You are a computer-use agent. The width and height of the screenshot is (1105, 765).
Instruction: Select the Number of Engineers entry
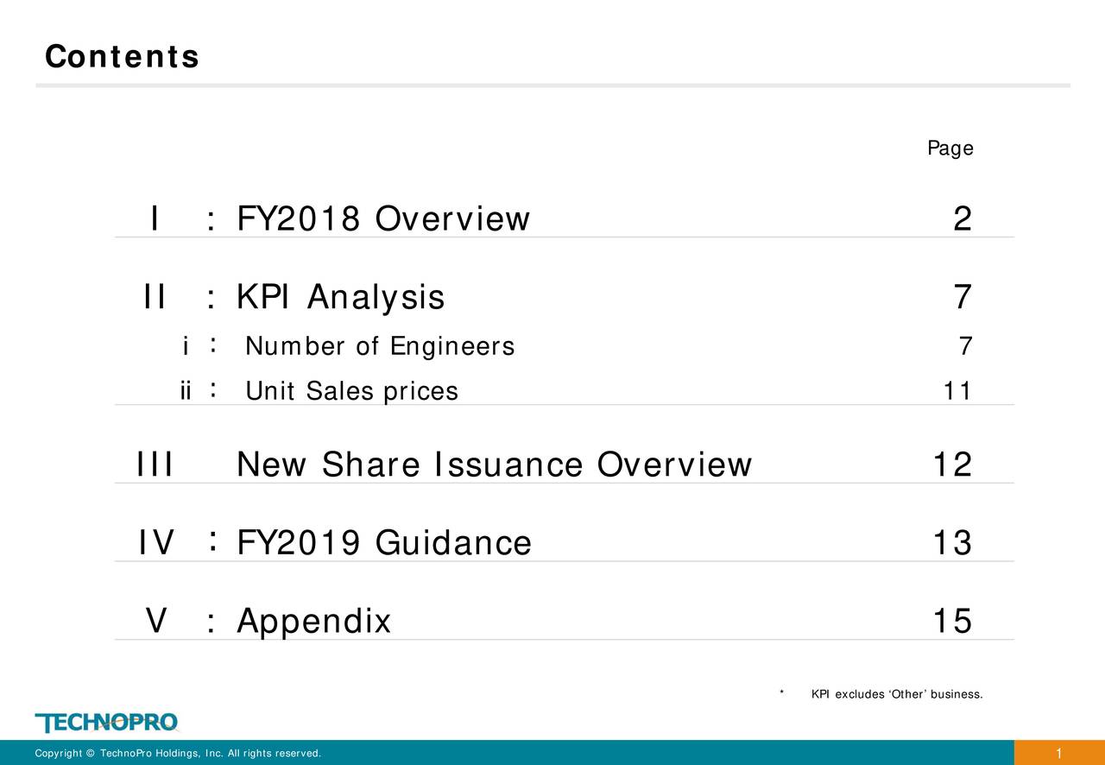[380, 347]
